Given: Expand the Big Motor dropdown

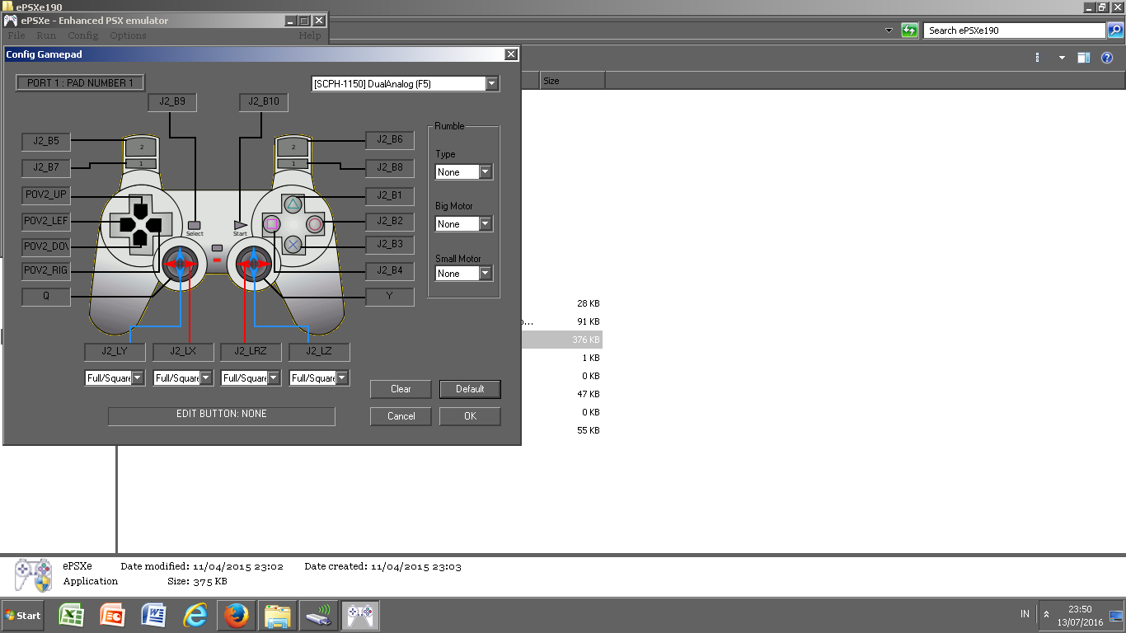Looking at the screenshot, I should [486, 224].
